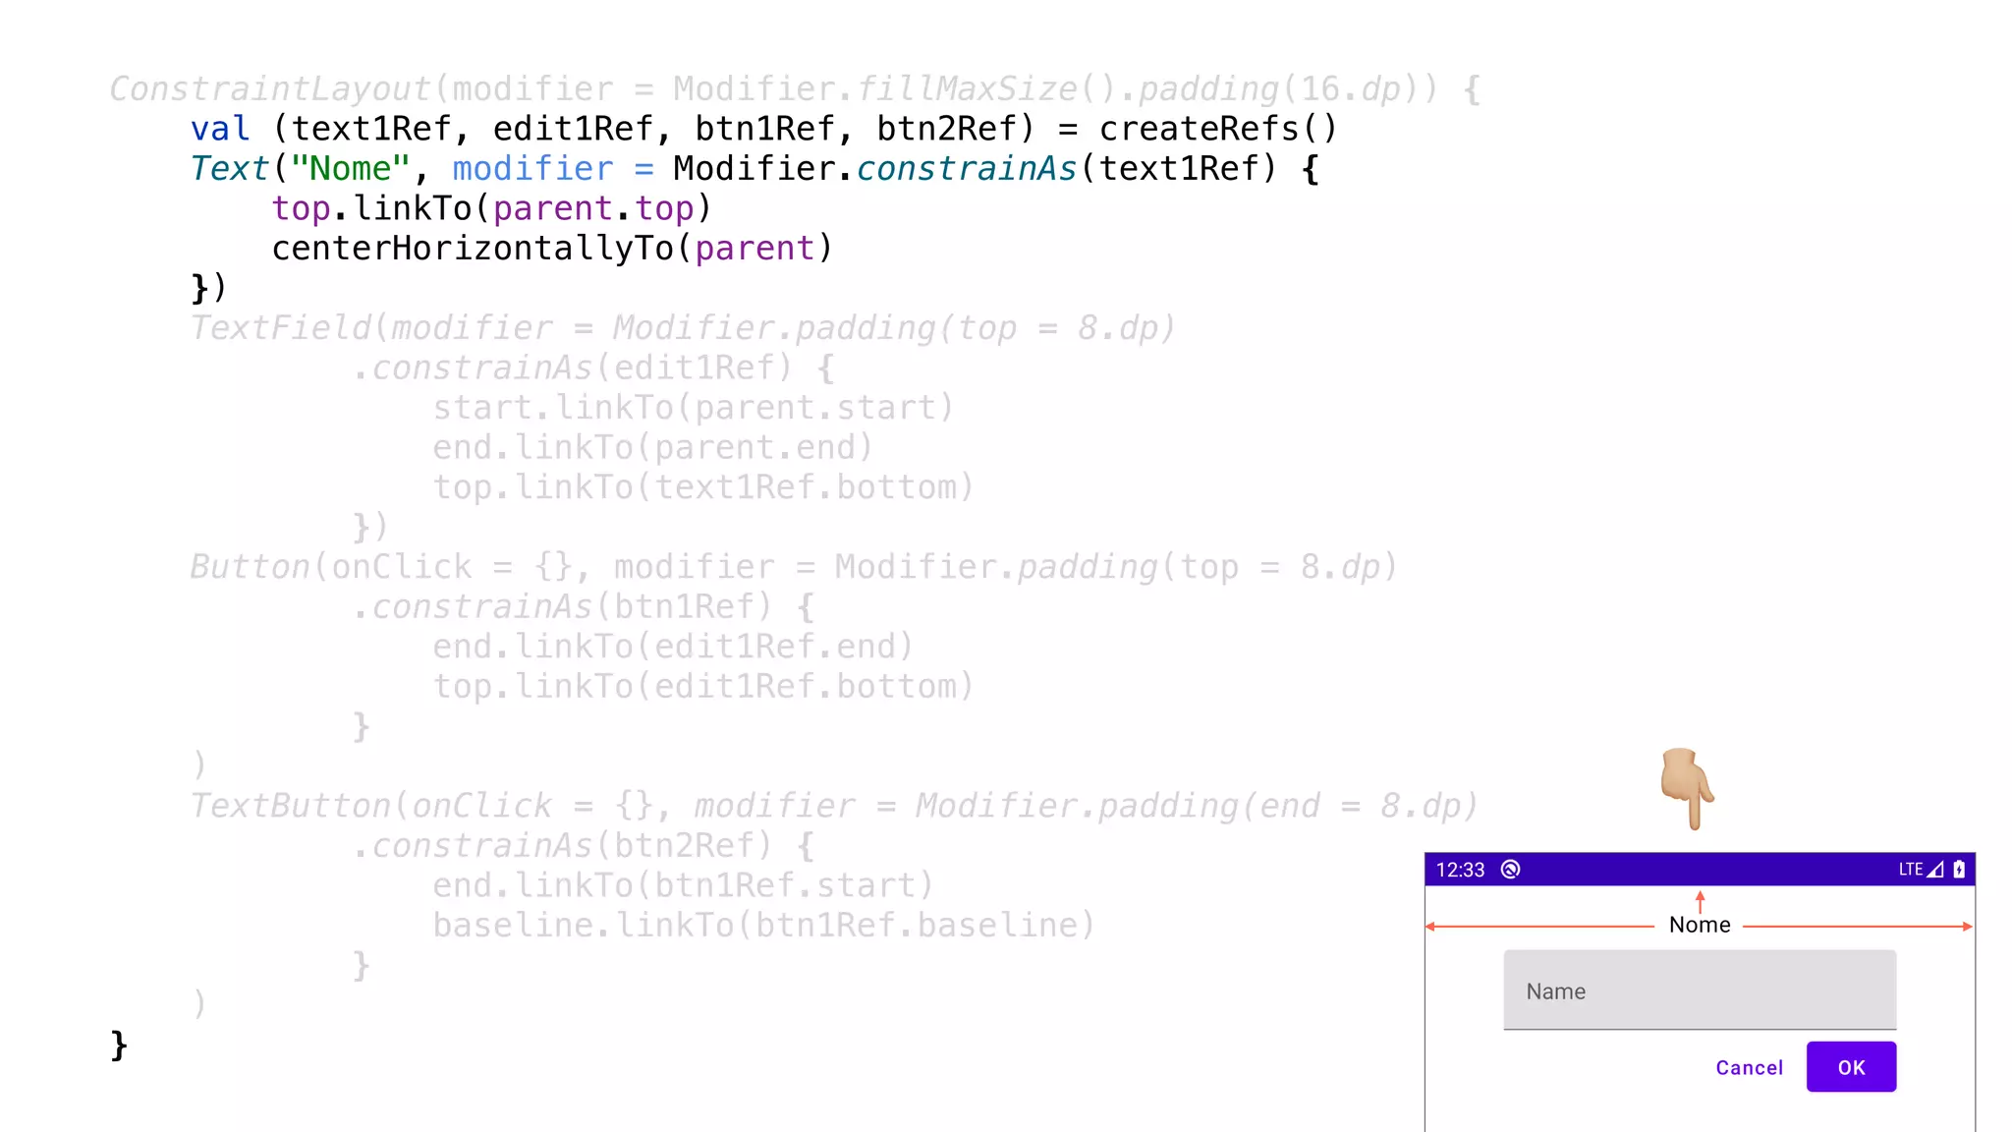Screen dimensions: 2012x1132
Task: Click the Nome label in phone preview
Action: point(1700,925)
